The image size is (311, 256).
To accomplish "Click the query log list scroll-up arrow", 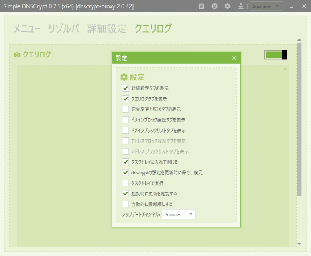I will [285, 69].
